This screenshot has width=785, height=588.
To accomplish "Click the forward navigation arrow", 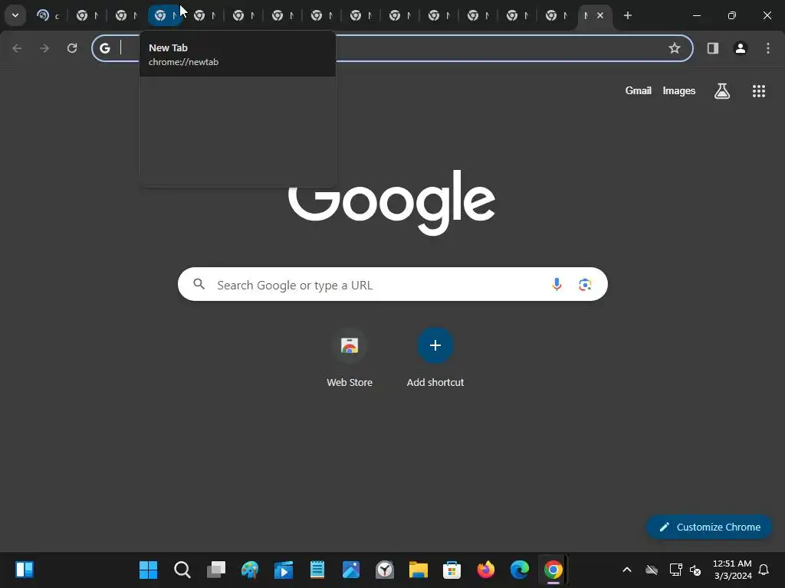I will [44, 48].
